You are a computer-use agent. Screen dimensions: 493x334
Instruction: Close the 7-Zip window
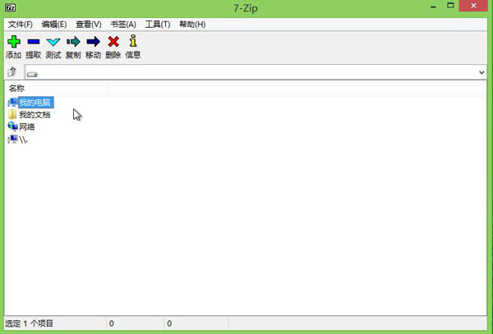473,6
